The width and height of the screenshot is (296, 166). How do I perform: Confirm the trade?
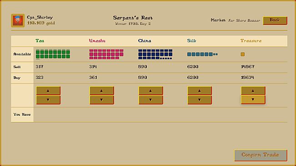coord(261,155)
